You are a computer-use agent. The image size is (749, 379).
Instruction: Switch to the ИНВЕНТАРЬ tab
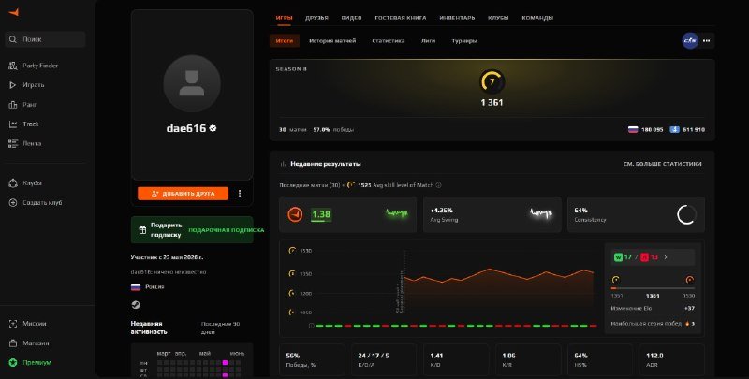pyautogui.click(x=457, y=18)
